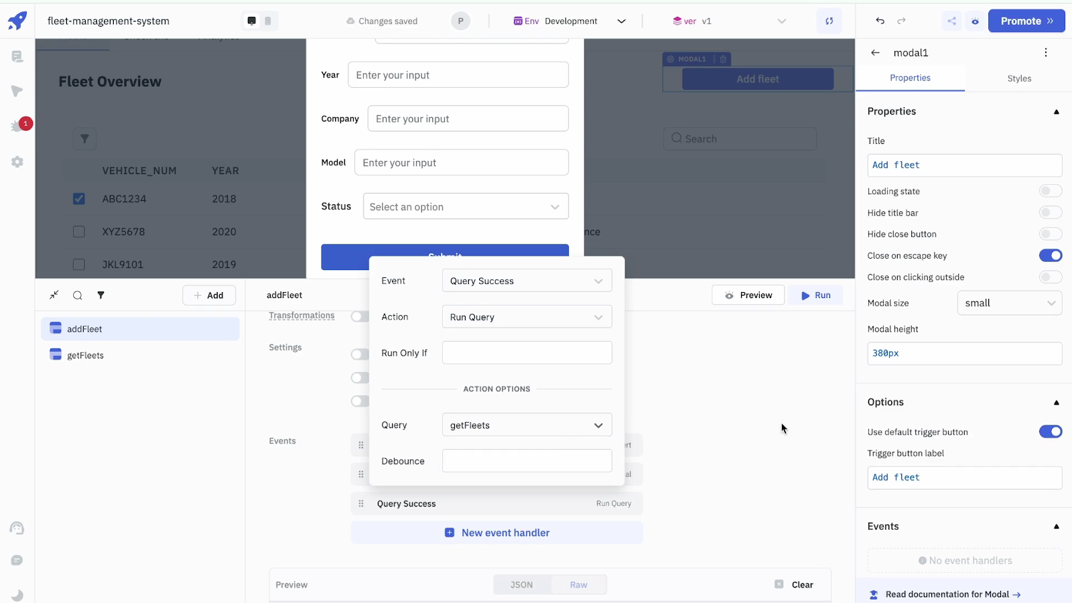
Task: Switch to the Styles tab
Action: pyautogui.click(x=1018, y=78)
